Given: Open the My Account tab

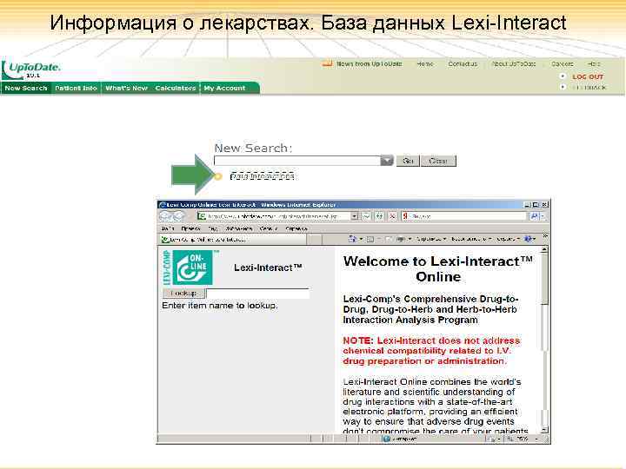Looking at the screenshot, I should point(224,88).
